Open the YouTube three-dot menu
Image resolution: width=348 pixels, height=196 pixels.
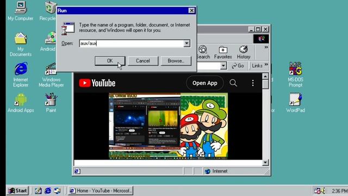coord(253,83)
